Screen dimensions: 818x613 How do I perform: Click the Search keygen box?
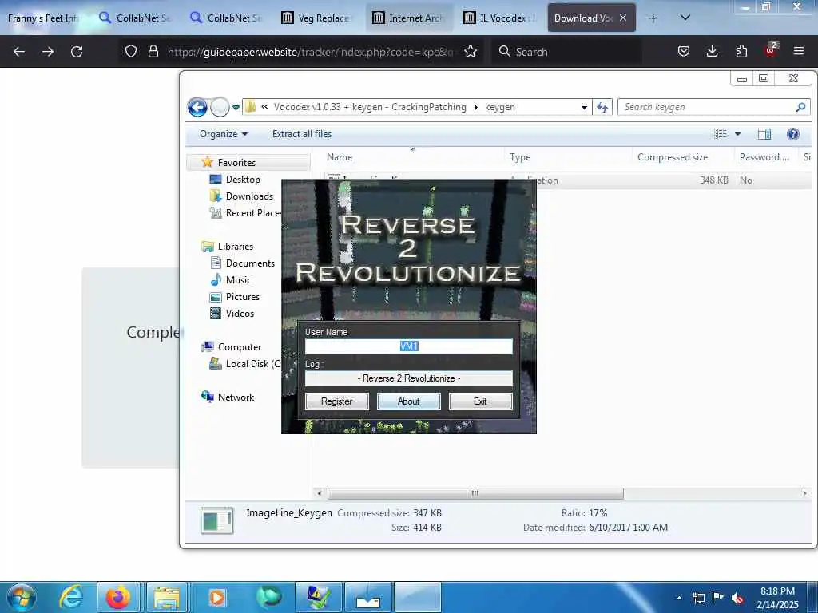pos(707,107)
